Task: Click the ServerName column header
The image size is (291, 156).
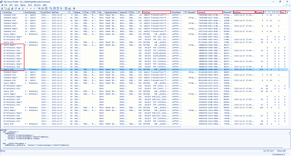Action: tap(177, 12)
